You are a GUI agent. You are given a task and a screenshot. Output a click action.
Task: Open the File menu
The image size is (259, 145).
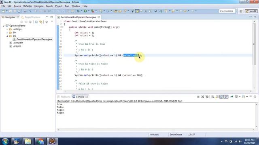point(3,6)
